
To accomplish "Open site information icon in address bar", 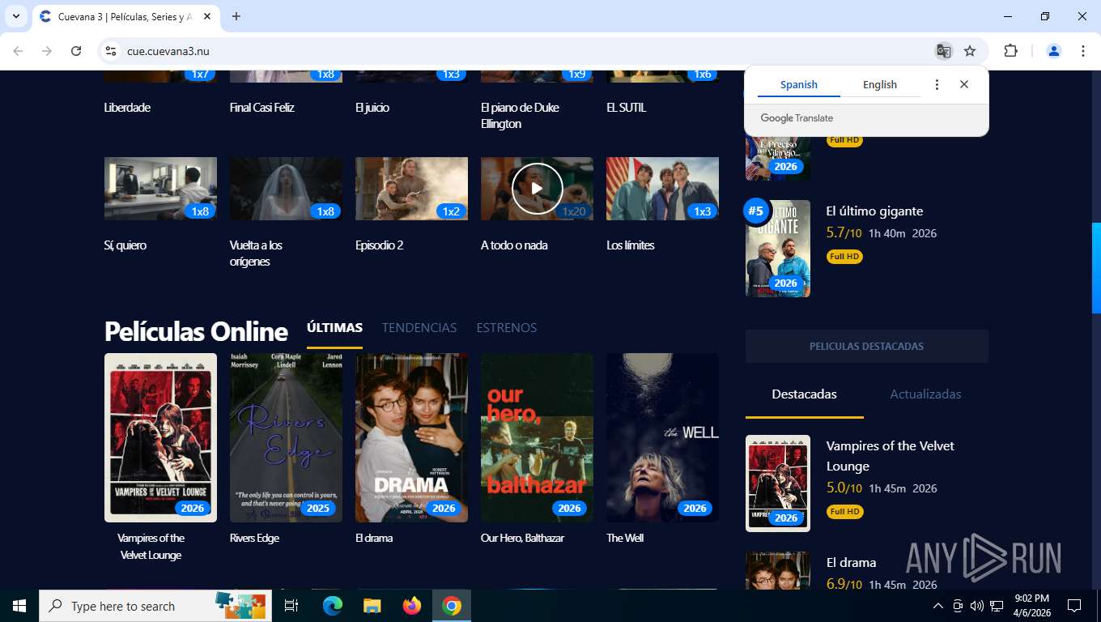I will [x=111, y=51].
